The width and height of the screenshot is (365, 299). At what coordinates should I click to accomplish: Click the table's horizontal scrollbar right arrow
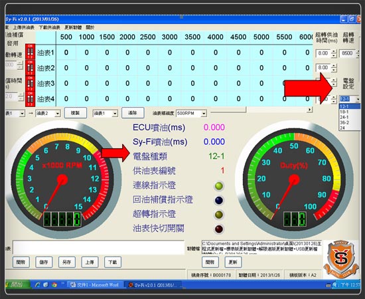tap(309, 109)
